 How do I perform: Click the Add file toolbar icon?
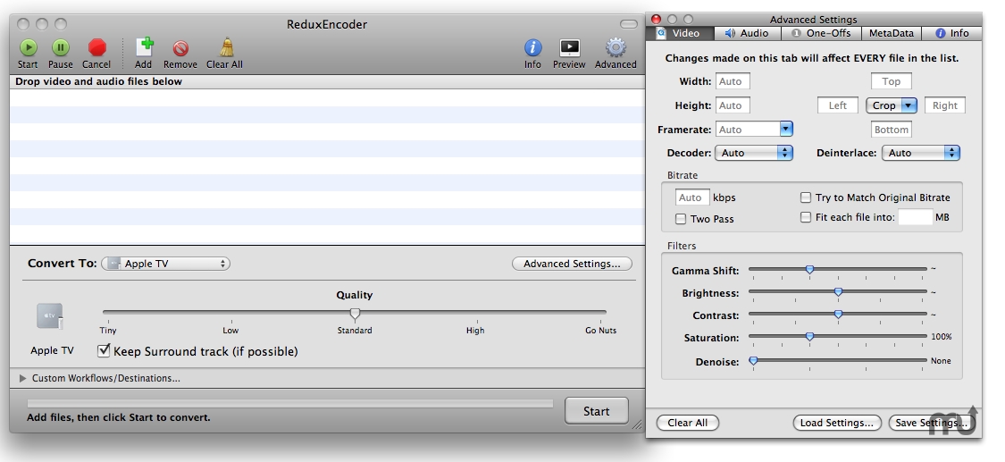144,47
